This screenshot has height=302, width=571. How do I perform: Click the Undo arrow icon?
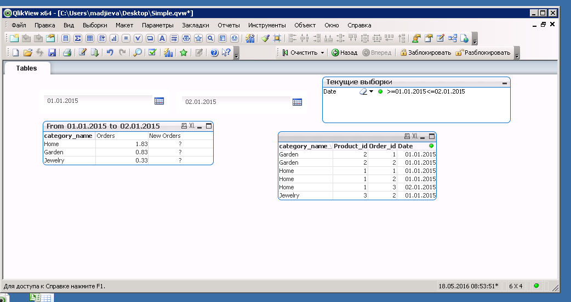(x=110, y=53)
